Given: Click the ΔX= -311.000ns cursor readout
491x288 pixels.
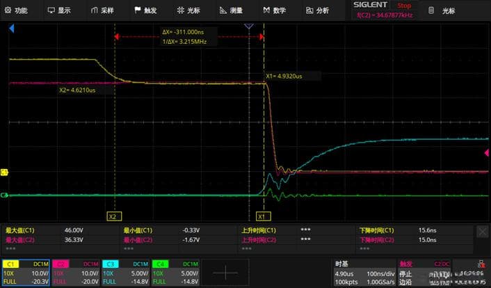Looking at the screenshot, I should 183,32.
